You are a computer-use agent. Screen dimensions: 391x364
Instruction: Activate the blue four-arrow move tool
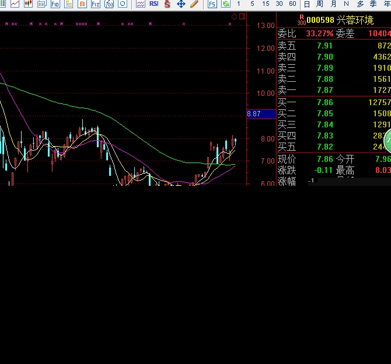181,4
